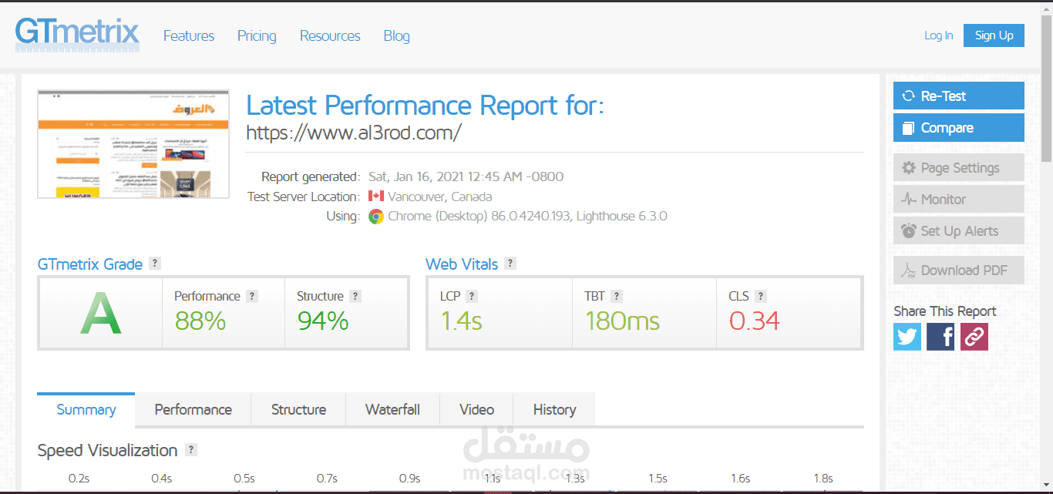Go to the Blog
This screenshot has height=494, width=1053.
pos(396,36)
